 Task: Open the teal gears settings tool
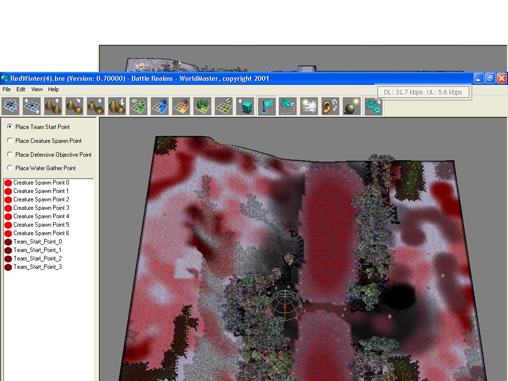click(x=373, y=106)
